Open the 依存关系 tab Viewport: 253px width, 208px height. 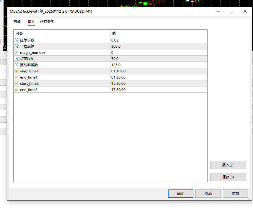pos(47,21)
